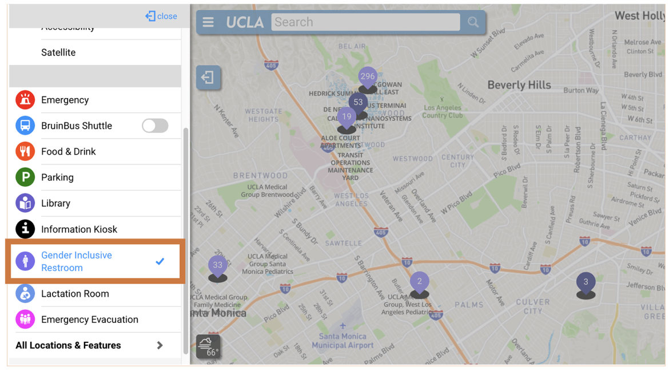Click the WESTGATE HEIGHTS map label

(263, 115)
